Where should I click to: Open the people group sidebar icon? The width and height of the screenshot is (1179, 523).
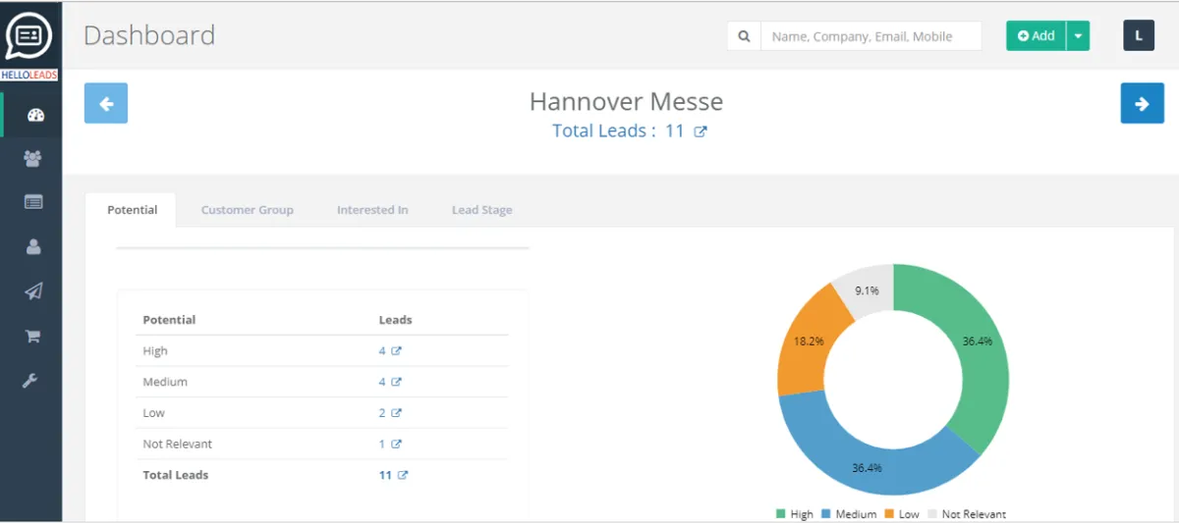[33, 158]
